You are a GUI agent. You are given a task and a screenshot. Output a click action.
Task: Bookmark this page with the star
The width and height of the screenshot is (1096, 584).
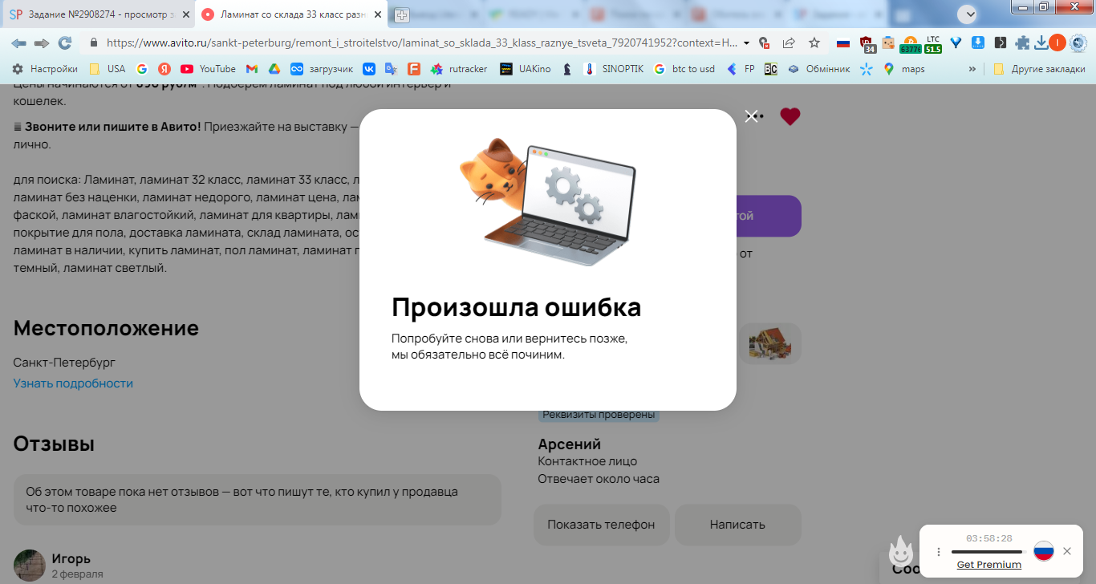[x=814, y=43]
